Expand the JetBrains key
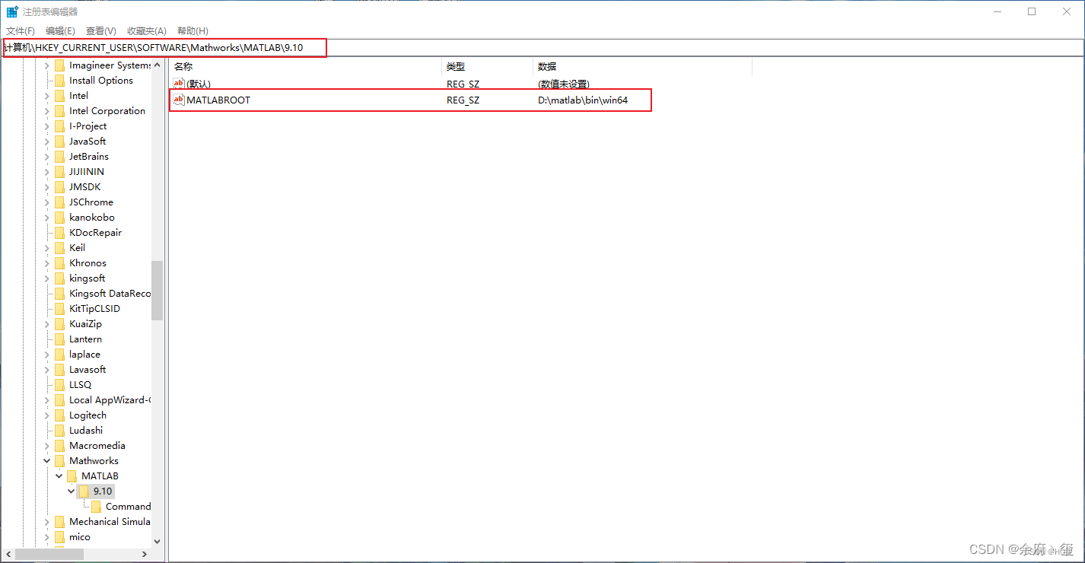This screenshot has height=563, width=1085. tap(47, 157)
